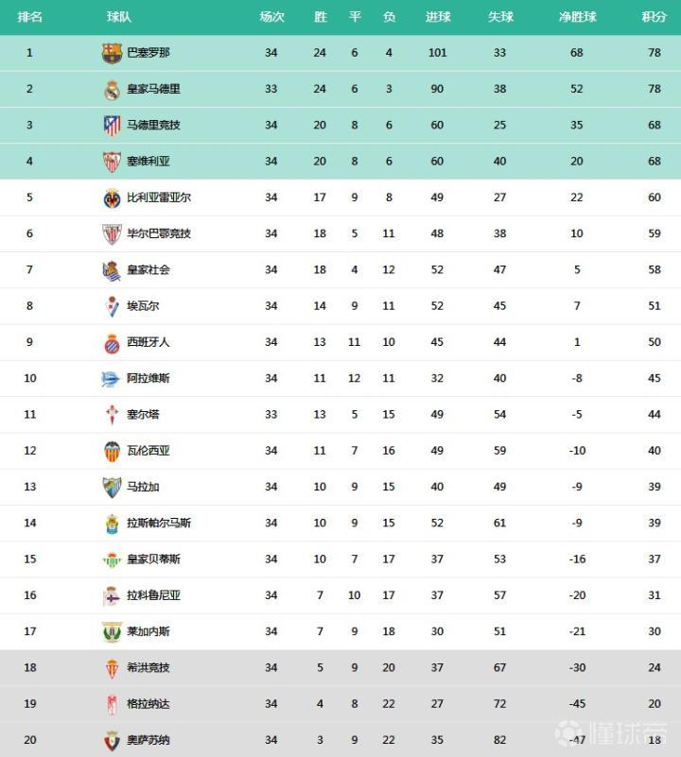
Task: Open the Villarreal yellow crest icon
Action: pos(112,198)
